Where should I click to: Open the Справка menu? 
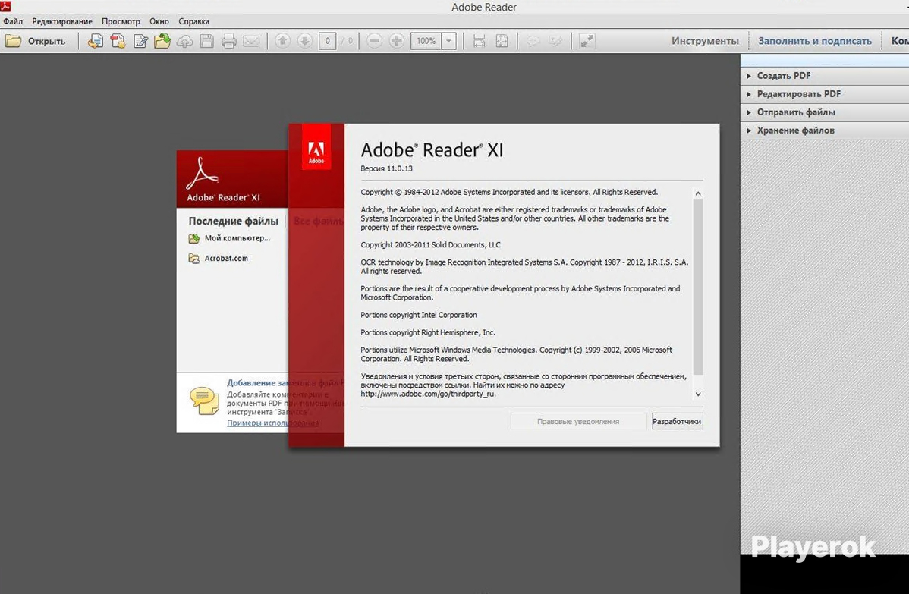click(x=193, y=21)
